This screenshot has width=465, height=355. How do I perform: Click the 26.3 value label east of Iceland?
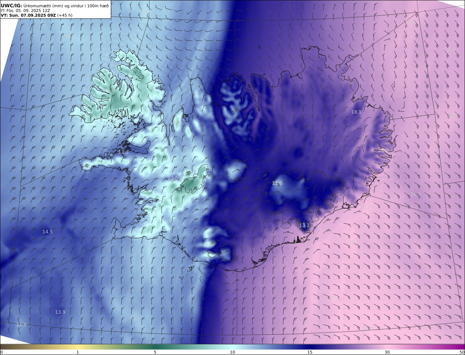tap(415, 195)
